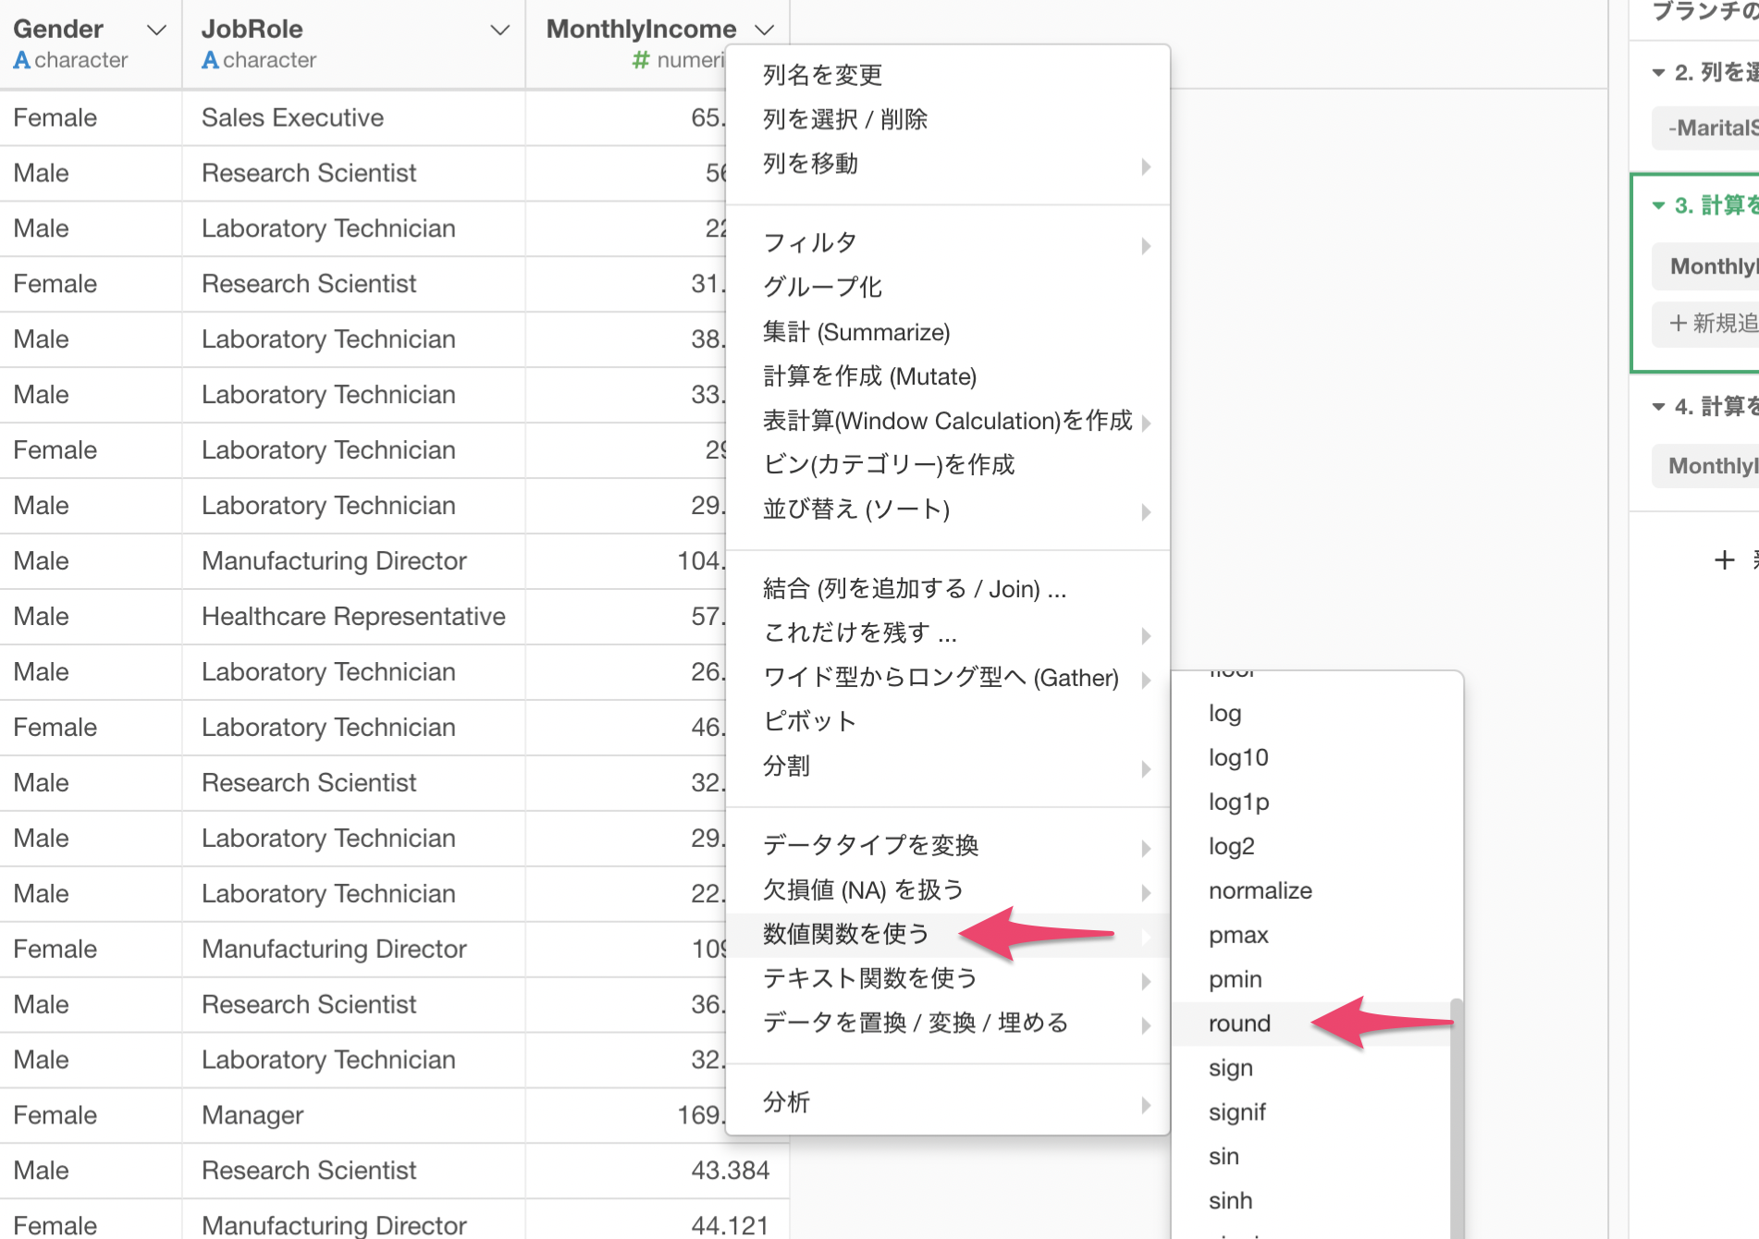The image size is (1759, 1239).
Task: Click the numeric type icon under MonthlyIncome
Action: [x=640, y=60]
